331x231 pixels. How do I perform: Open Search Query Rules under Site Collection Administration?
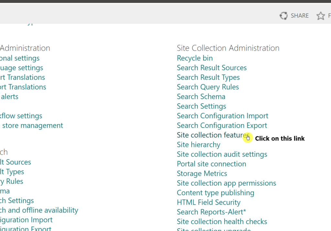(208, 87)
